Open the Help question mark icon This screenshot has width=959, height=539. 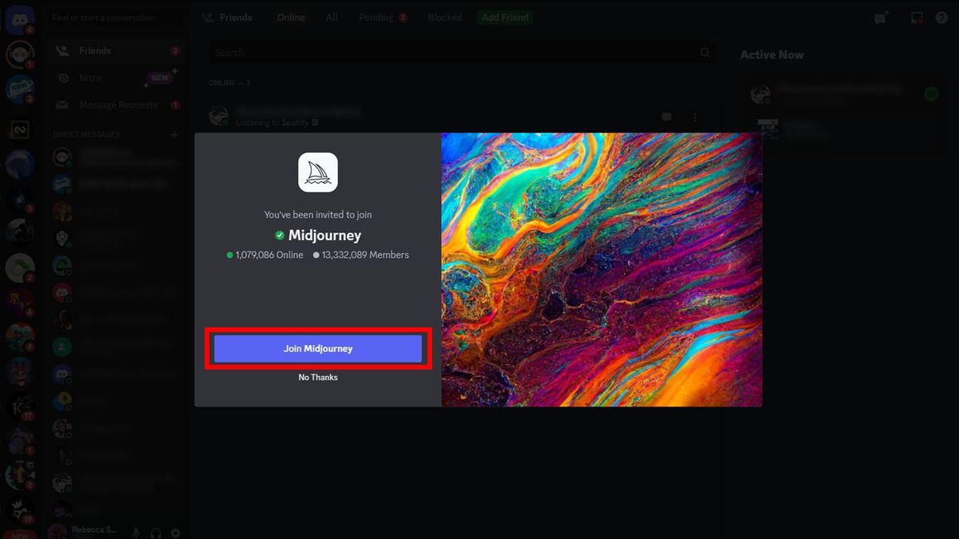pos(941,18)
